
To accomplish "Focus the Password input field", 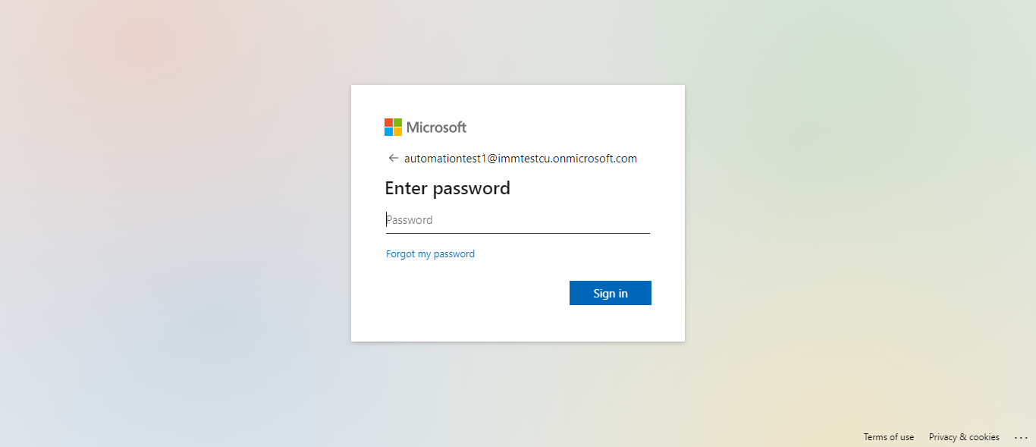I will pos(517,220).
